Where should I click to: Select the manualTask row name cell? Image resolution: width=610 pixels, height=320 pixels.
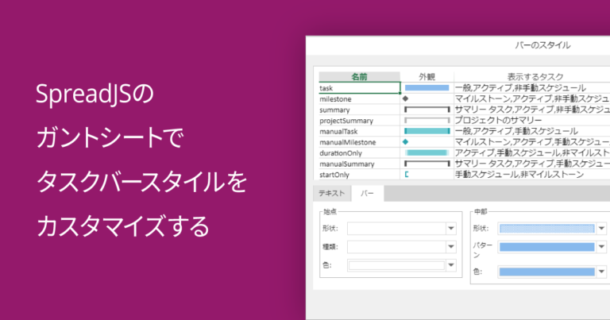(360, 132)
